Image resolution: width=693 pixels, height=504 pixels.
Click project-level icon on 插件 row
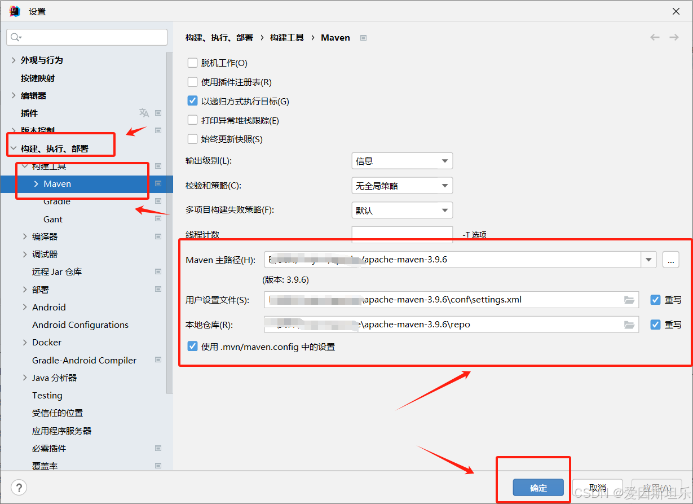pyautogui.click(x=158, y=113)
